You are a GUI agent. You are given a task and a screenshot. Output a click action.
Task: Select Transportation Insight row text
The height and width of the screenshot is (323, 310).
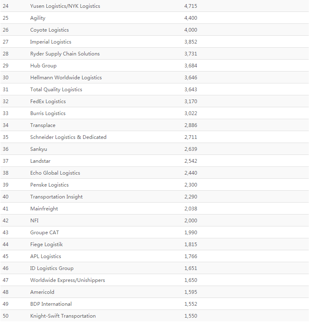coord(56,197)
